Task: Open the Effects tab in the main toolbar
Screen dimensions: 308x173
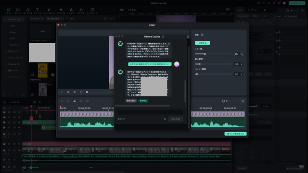Action: click(x=61, y=11)
